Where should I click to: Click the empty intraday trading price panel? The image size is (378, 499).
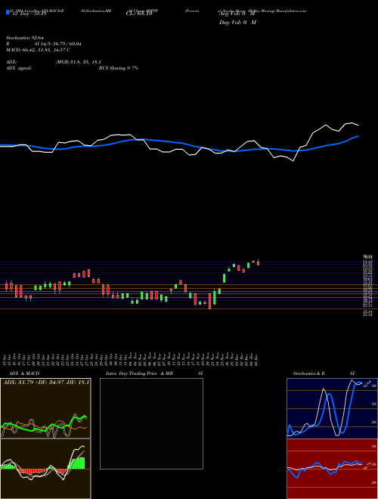151,423
